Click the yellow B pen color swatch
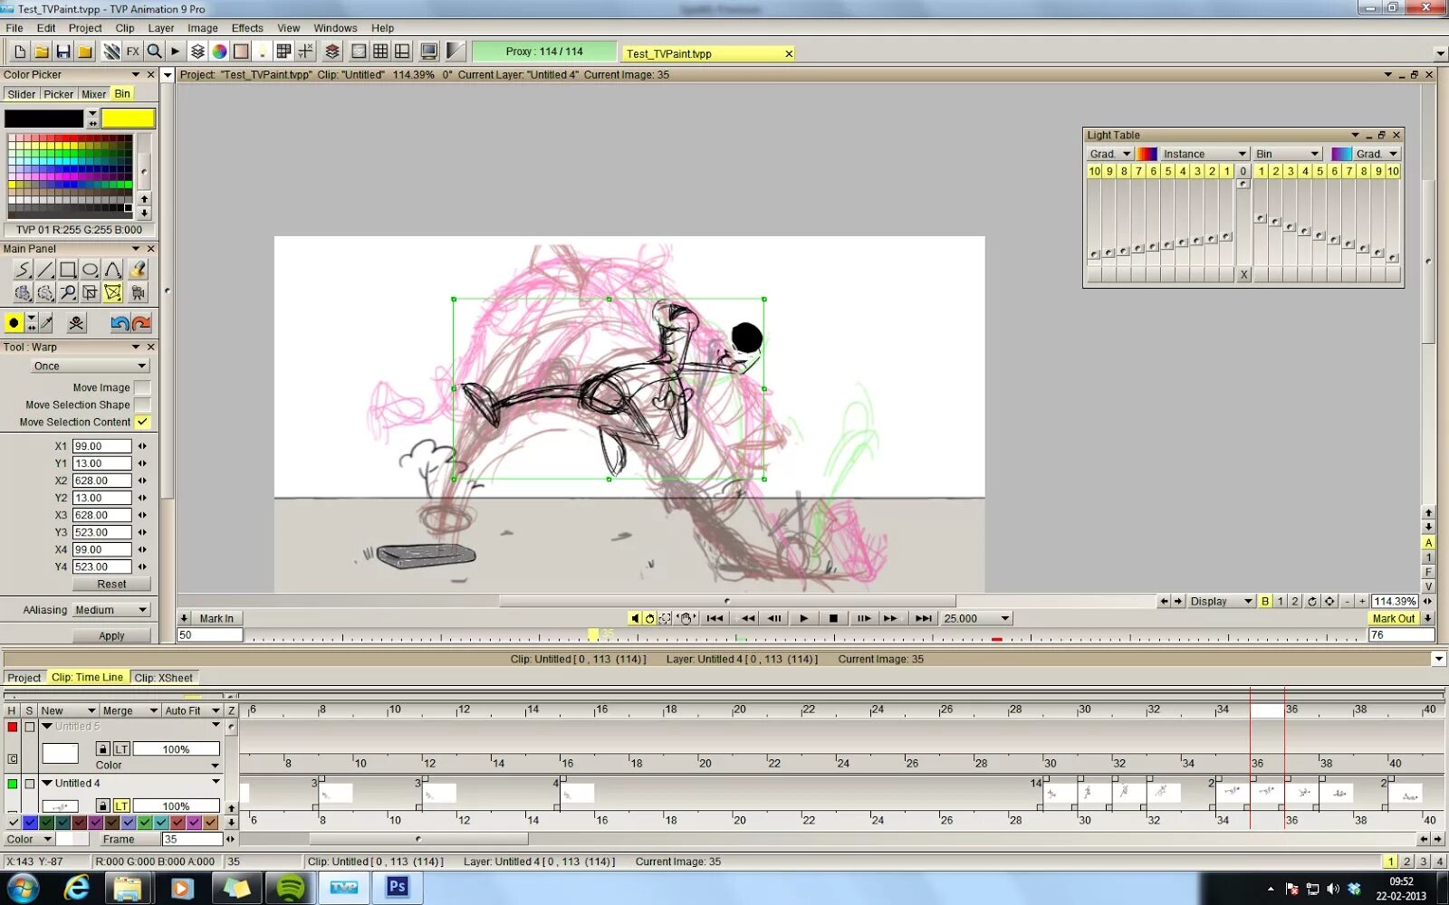 pyautogui.click(x=128, y=119)
